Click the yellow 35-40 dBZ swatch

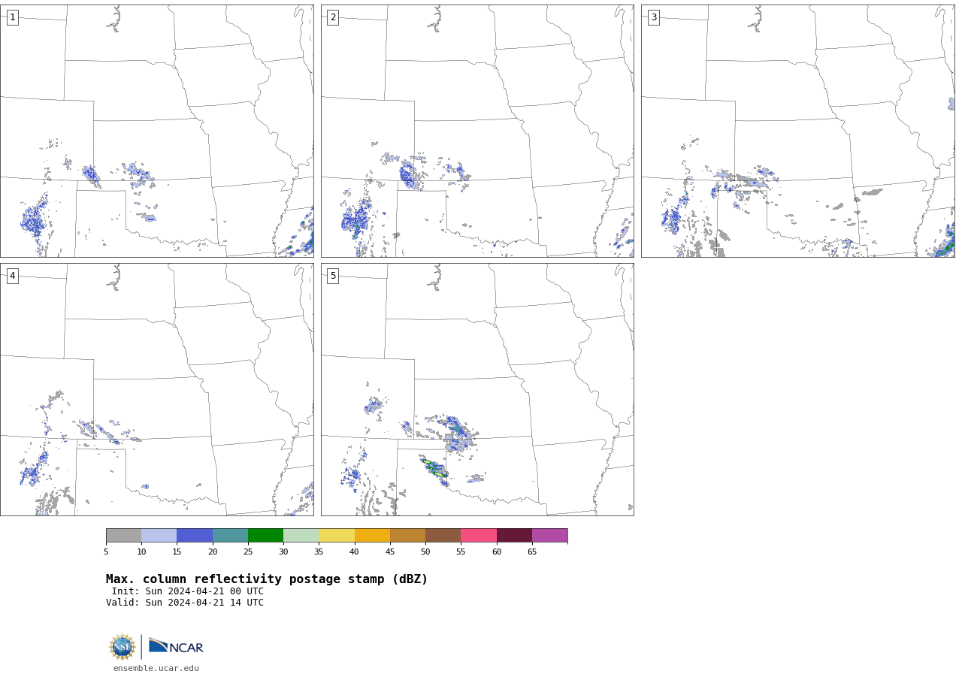(337, 535)
